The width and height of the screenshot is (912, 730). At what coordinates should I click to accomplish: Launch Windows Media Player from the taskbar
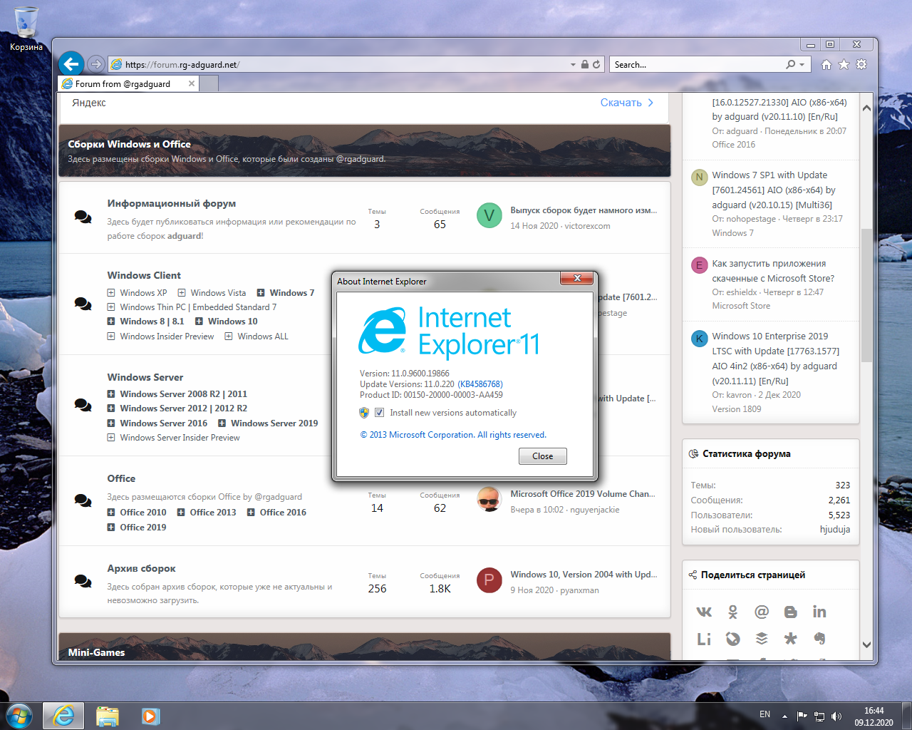[150, 716]
